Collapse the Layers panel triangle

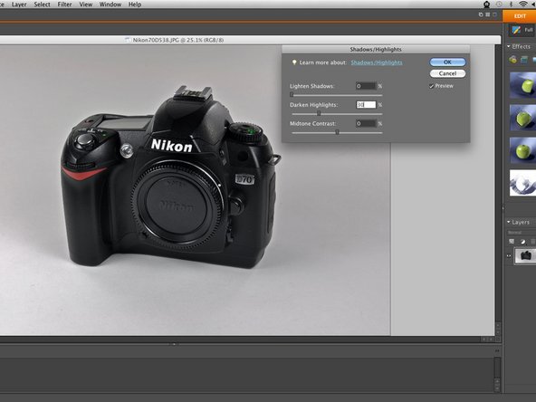pos(508,222)
